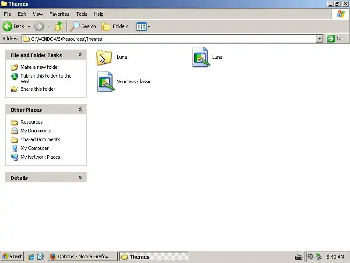This screenshot has height=263, width=350.
Task: Click the grayed Forward arrow button
Action: point(39,26)
